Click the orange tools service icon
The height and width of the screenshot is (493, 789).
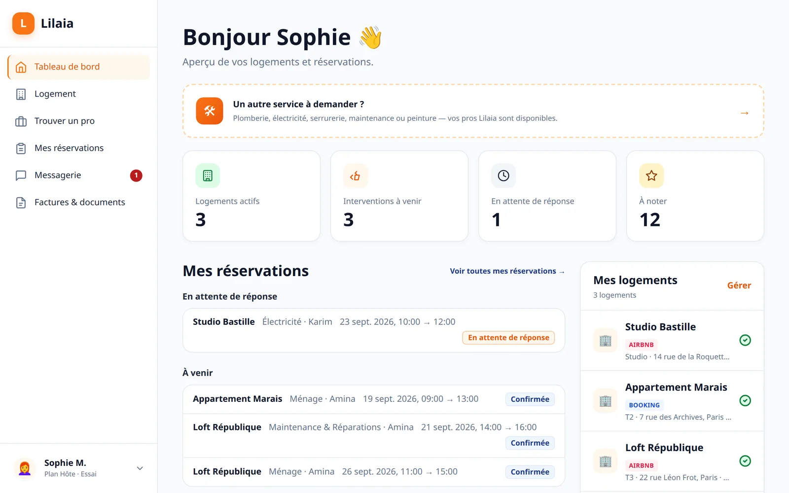coord(210,111)
